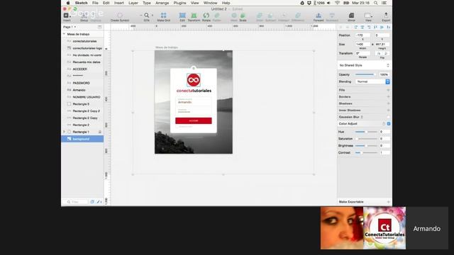Select the Edit tool in toolbar
The width and height of the screenshot is (454, 255).
[x=182, y=16]
